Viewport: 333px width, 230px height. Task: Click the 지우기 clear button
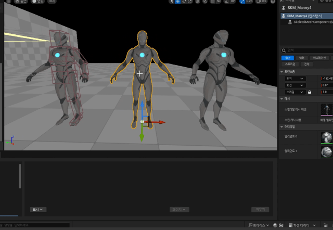(260, 210)
